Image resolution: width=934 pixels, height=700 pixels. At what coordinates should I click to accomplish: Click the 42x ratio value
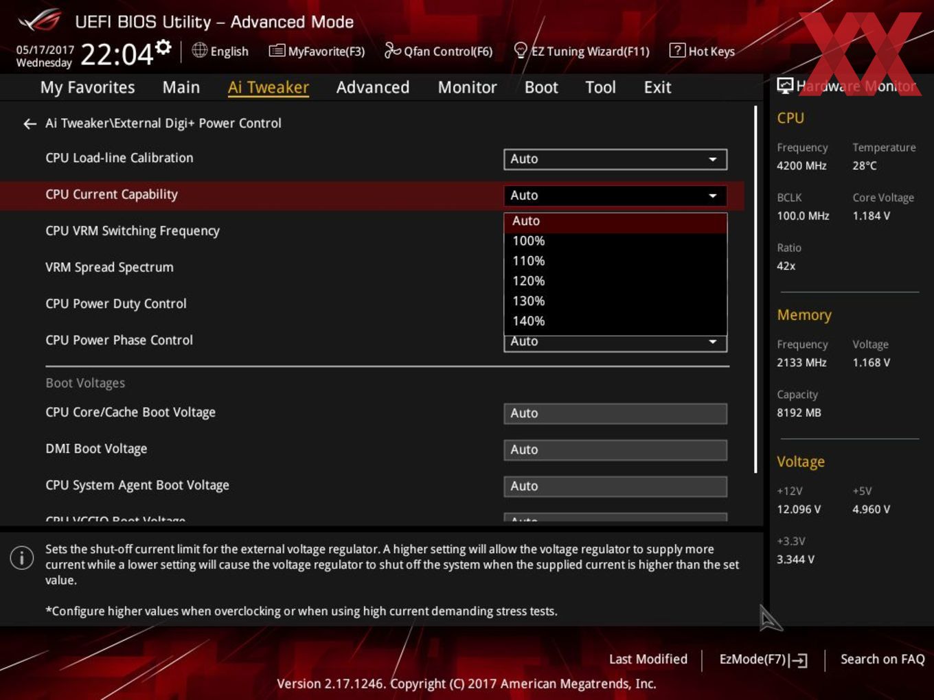786,266
